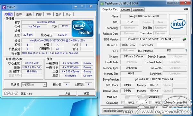Click the 确定 button

click(x=86, y=94)
